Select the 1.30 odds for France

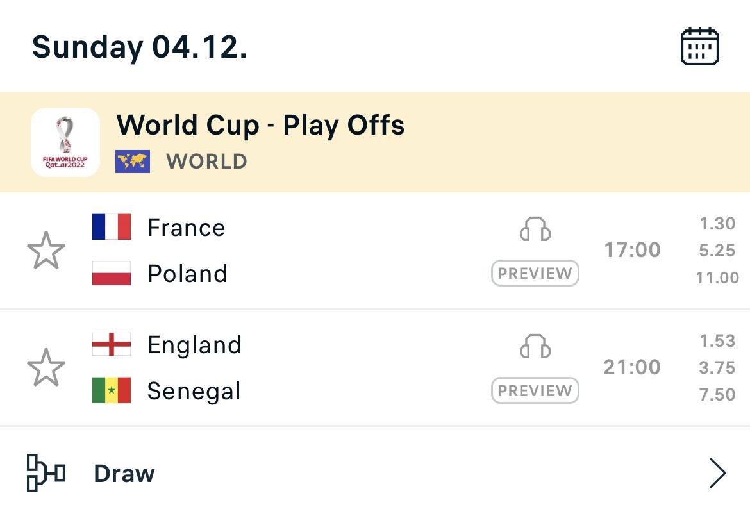[x=717, y=224]
